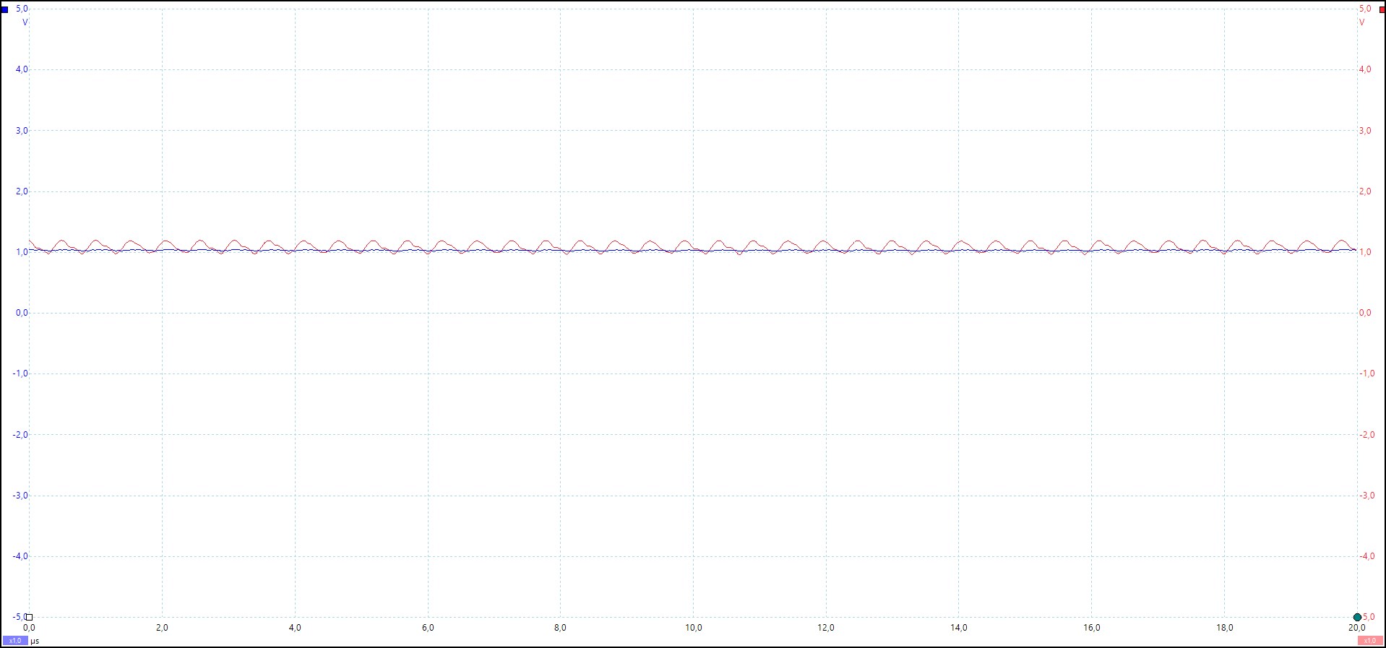The width and height of the screenshot is (1386, 648).
Task: Open the red x1,0 axis scaling button
Action: (x=1369, y=641)
